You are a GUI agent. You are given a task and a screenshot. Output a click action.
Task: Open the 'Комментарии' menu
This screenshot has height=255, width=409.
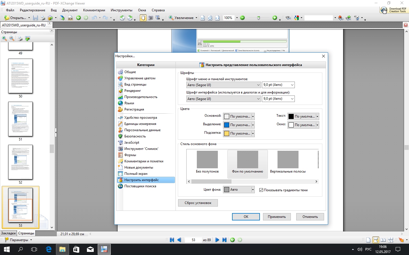tap(94, 10)
